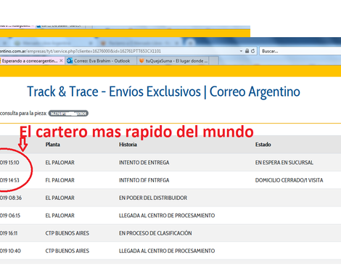Click the 'Historia' column header
Screen dimensions: 341x269
[x=128, y=145]
